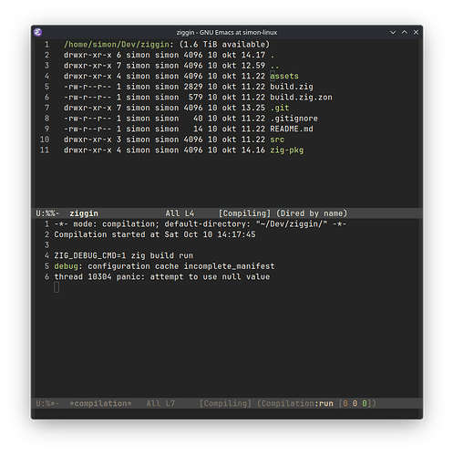Open the zig-pkg directory
This screenshot has width=453, height=456.
click(x=287, y=150)
